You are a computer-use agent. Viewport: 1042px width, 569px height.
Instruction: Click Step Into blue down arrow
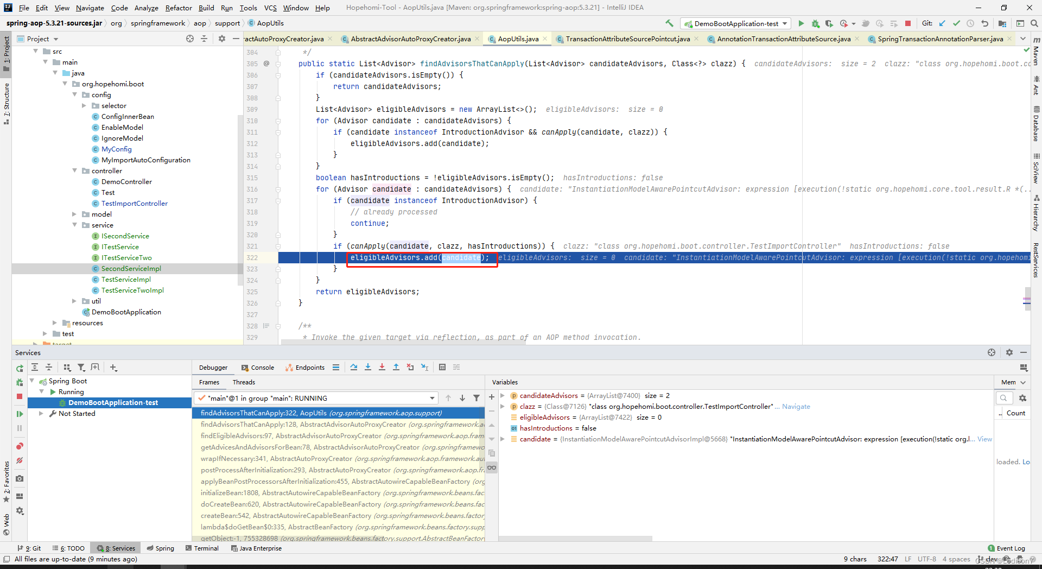[368, 368]
